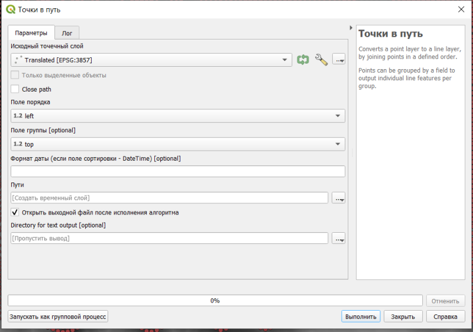Click Запускать как групповой процесс button
The width and height of the screenshot is (473, 332).
pos(58,317)
